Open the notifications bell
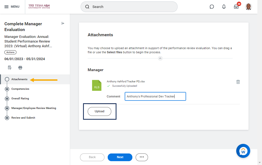Viewport: 262px width, 165px height. pyautogui.click(x=224, y=7)
